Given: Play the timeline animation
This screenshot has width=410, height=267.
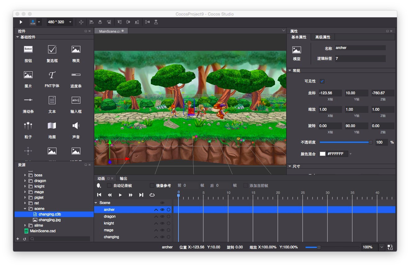Looking at the screenshot, I should (120, 195).
